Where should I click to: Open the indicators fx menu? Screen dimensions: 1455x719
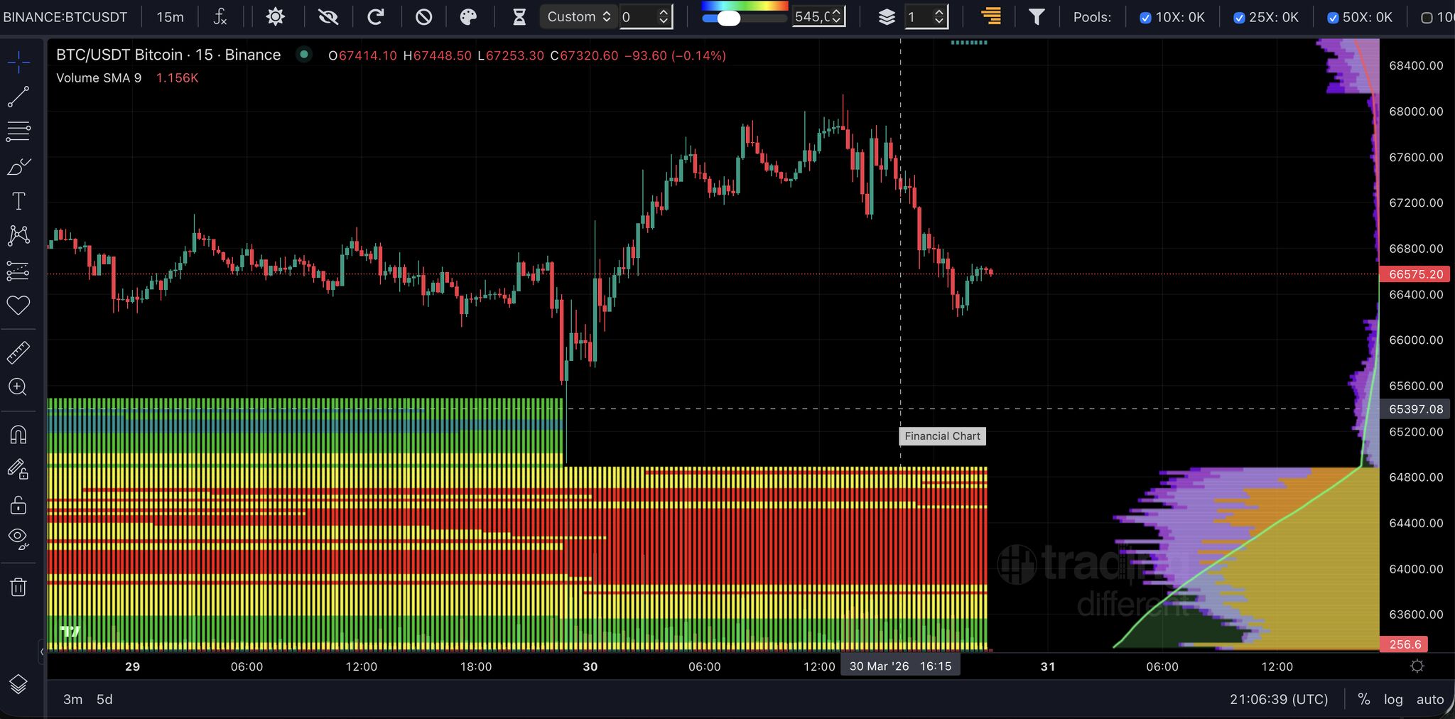pyautogui.click(x=220, y=17)
